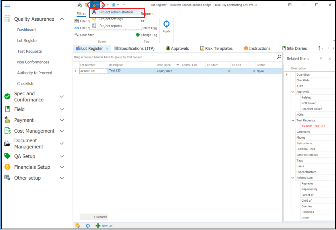Choose Project administration from the menu

(x=116, y=12)
